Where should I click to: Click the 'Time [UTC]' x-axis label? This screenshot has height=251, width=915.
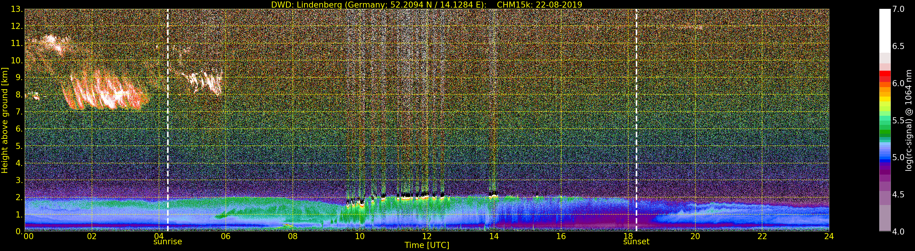[x=427, y=245]
